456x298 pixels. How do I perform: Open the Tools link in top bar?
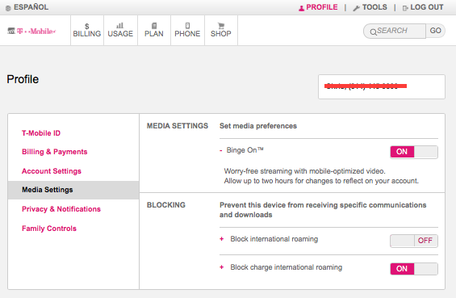[374, 7]
